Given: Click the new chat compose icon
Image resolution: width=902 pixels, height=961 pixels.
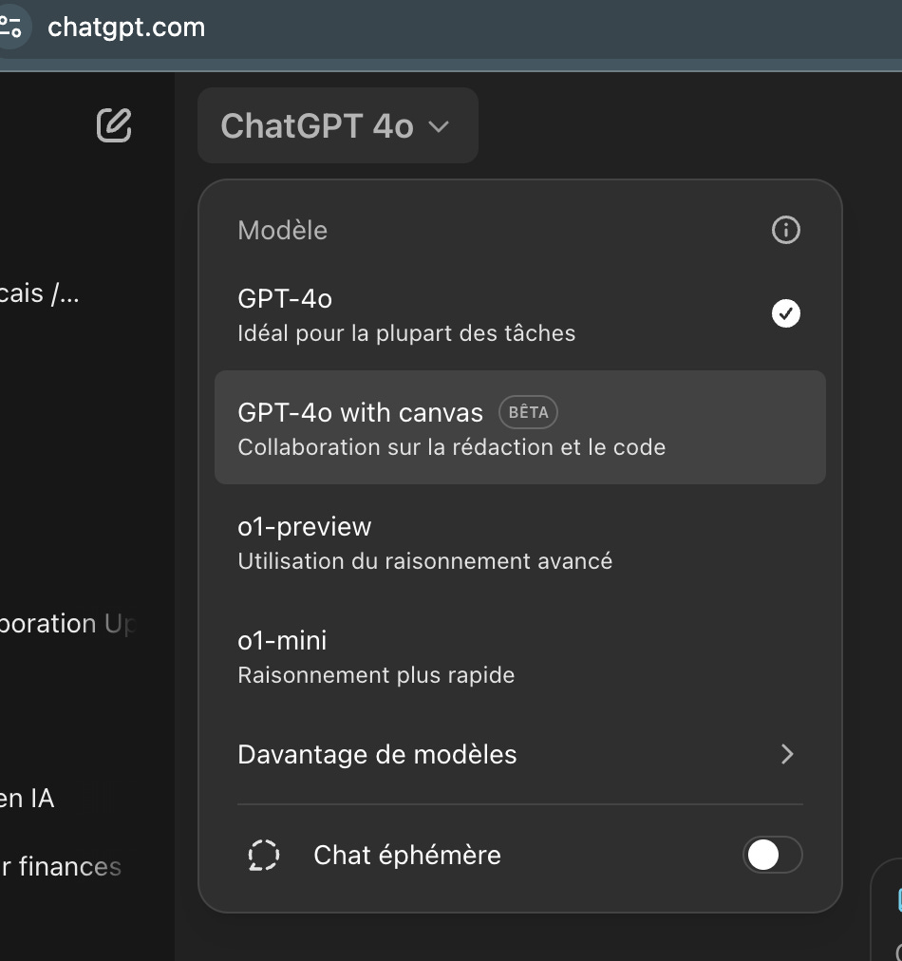Looking at the screenshot, I should 114,125.
